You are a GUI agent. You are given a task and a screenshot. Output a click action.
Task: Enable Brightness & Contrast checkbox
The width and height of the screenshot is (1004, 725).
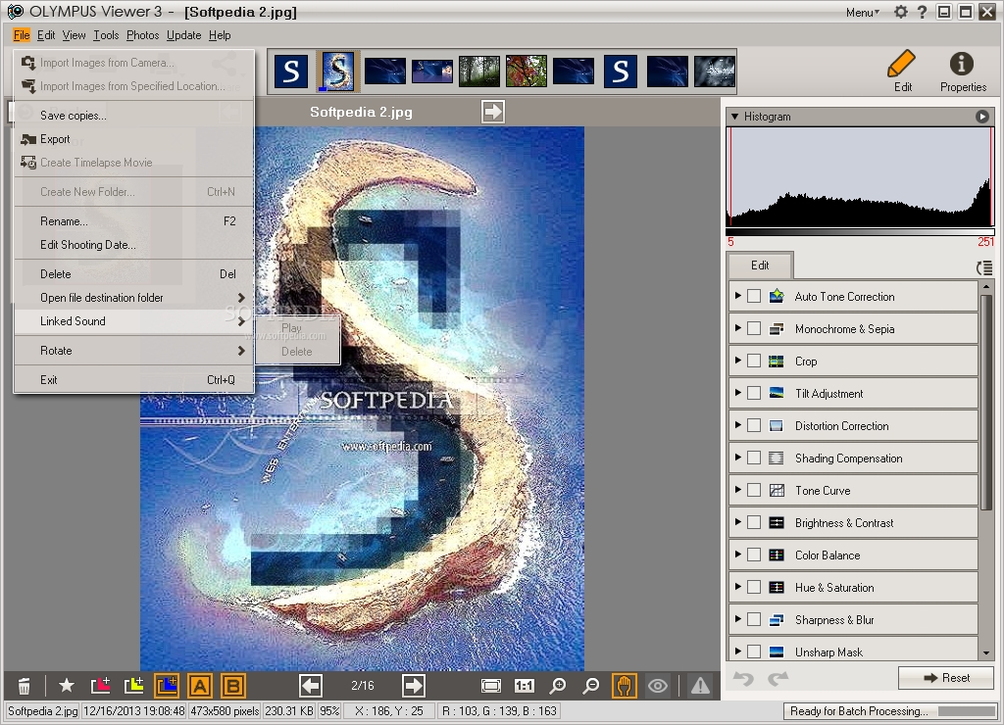(x=754, y=522)
